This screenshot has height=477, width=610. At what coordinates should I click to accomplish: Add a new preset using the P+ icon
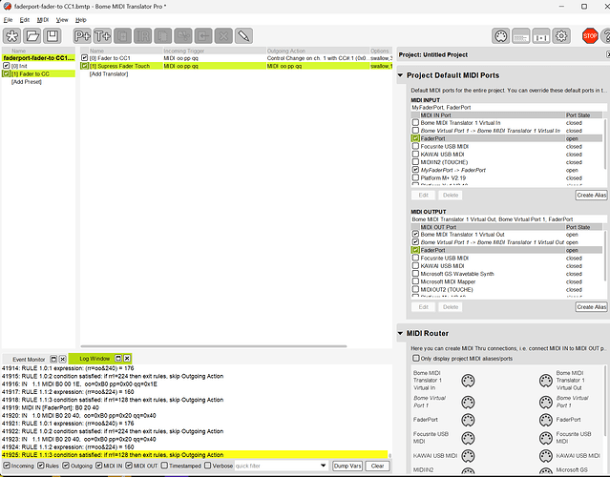(82, 36)
